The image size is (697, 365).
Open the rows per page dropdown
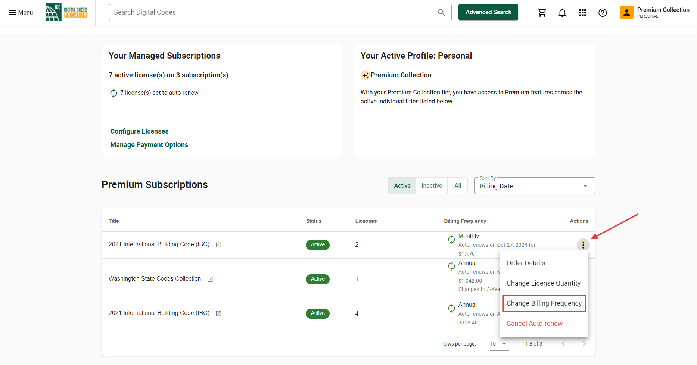[x=499, y=344]
